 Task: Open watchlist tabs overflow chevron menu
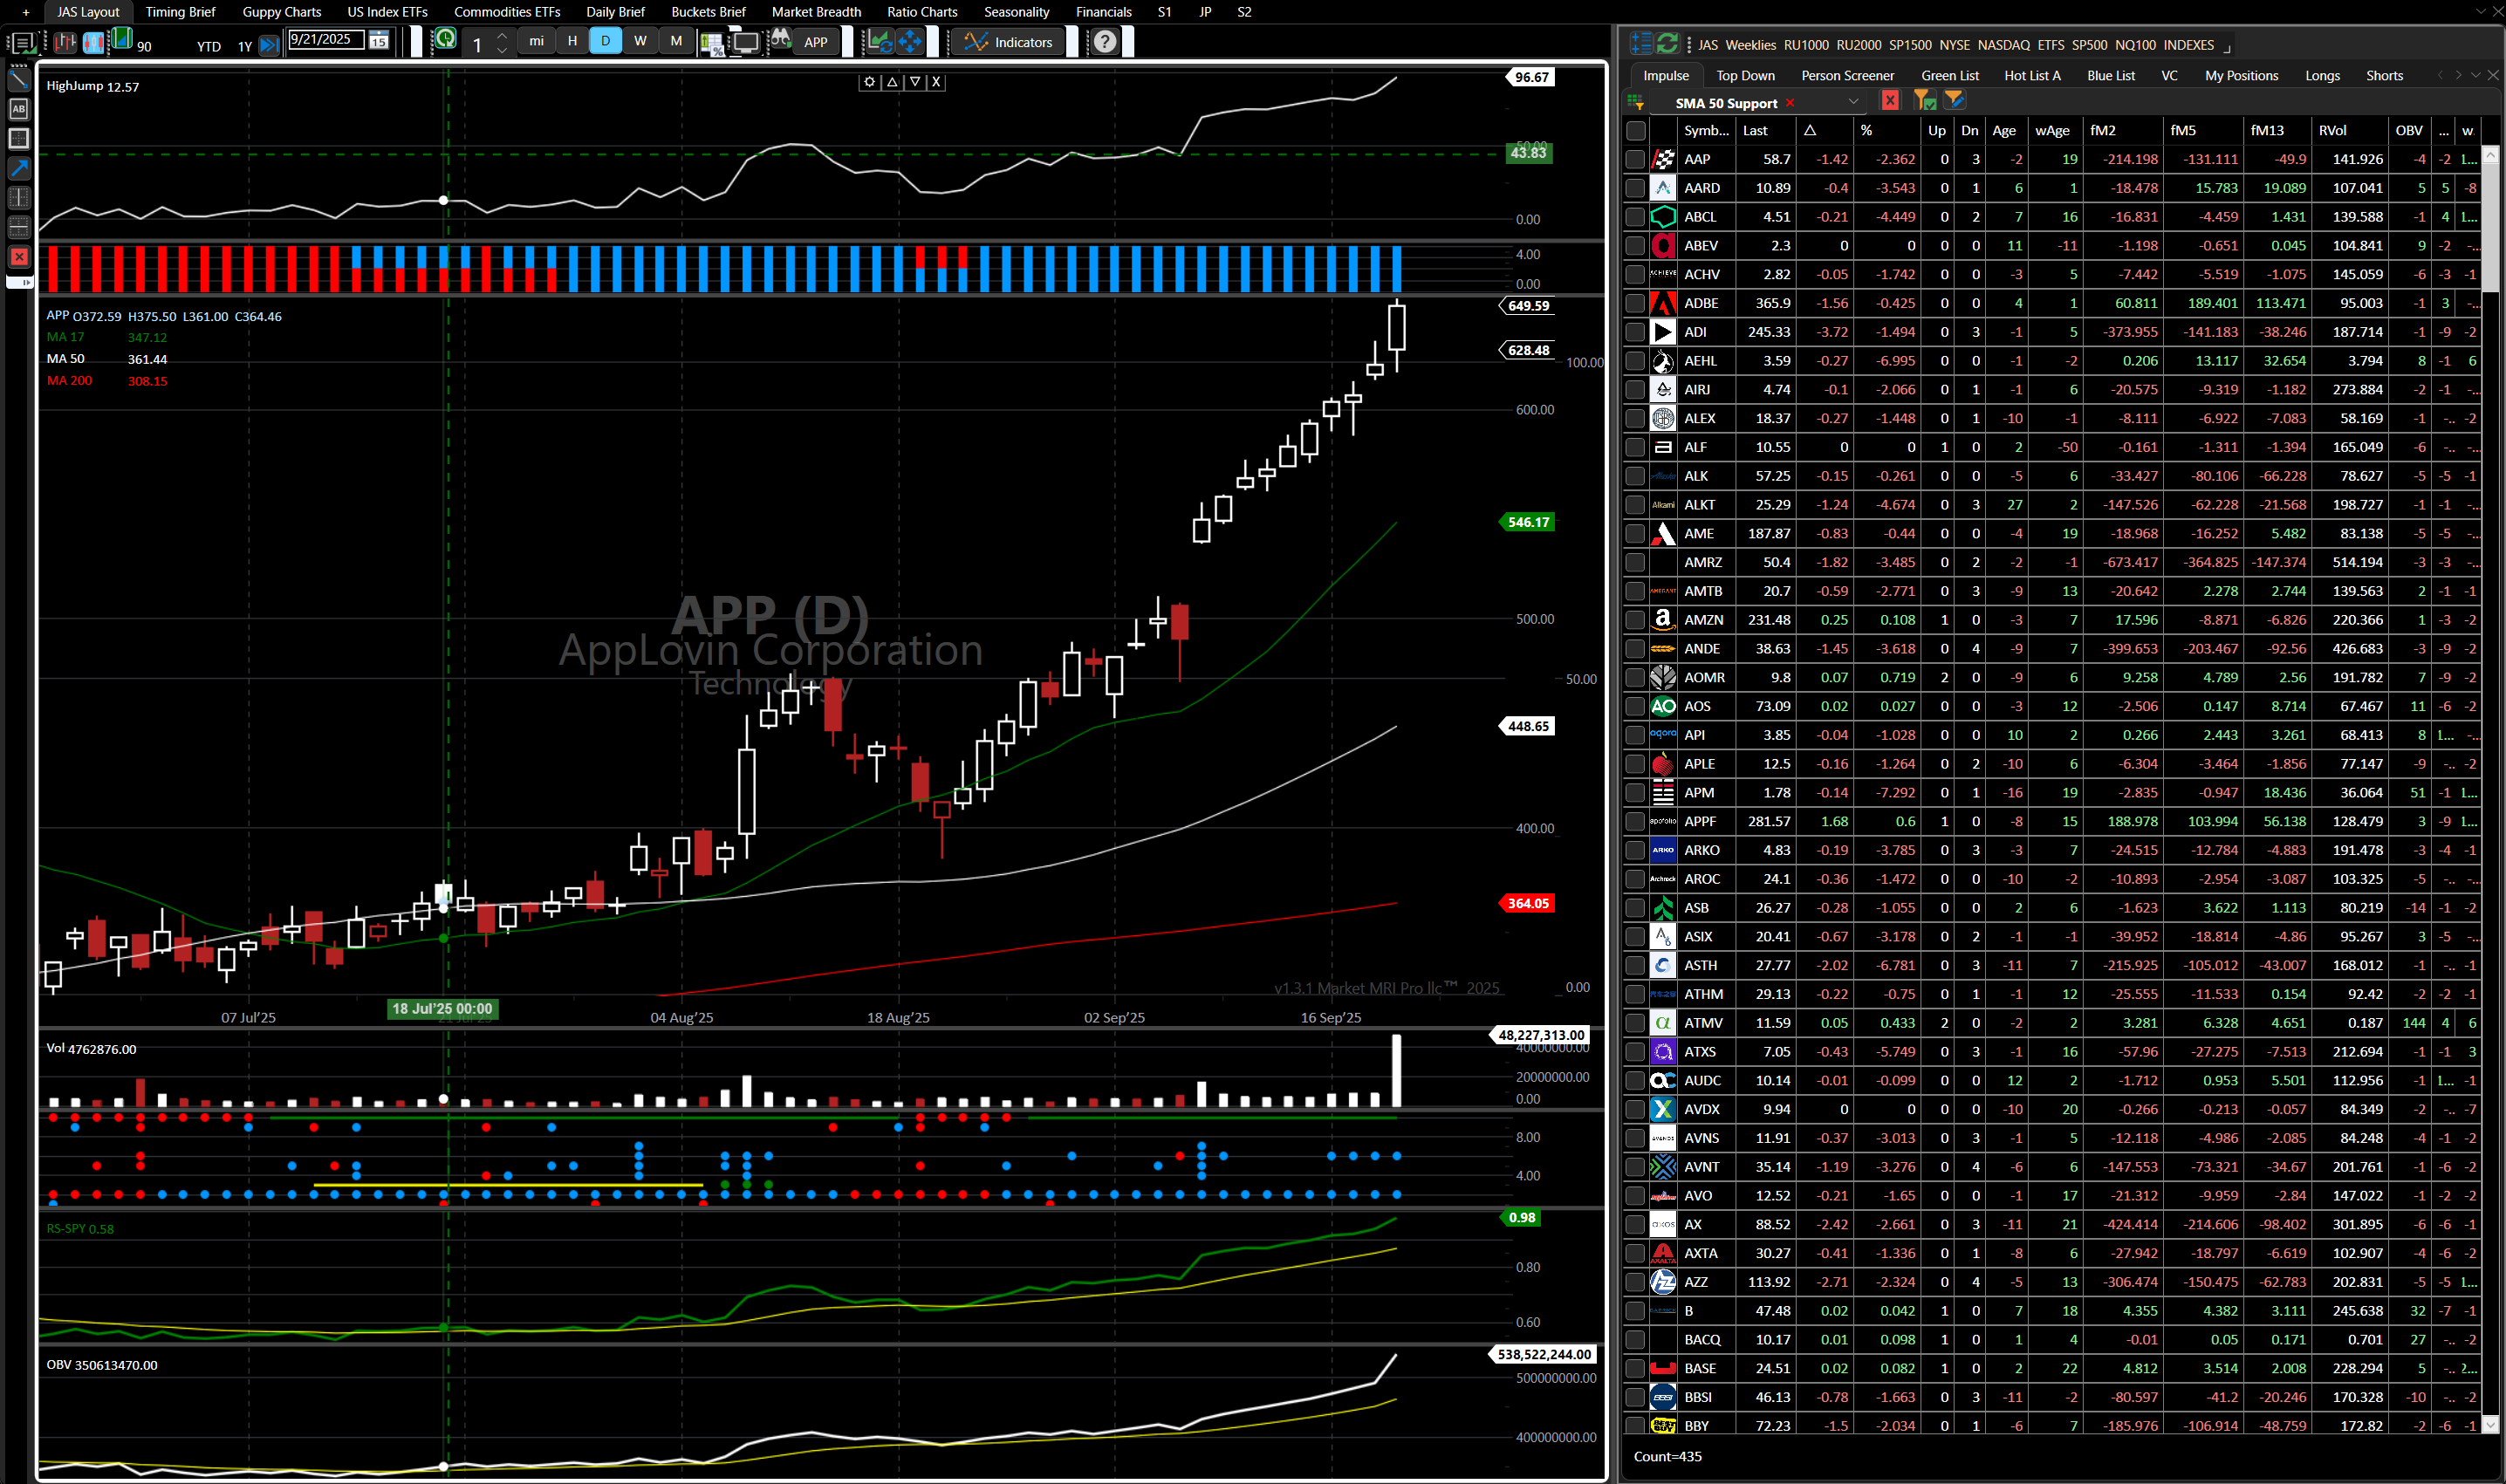(x=2475, y=75)
